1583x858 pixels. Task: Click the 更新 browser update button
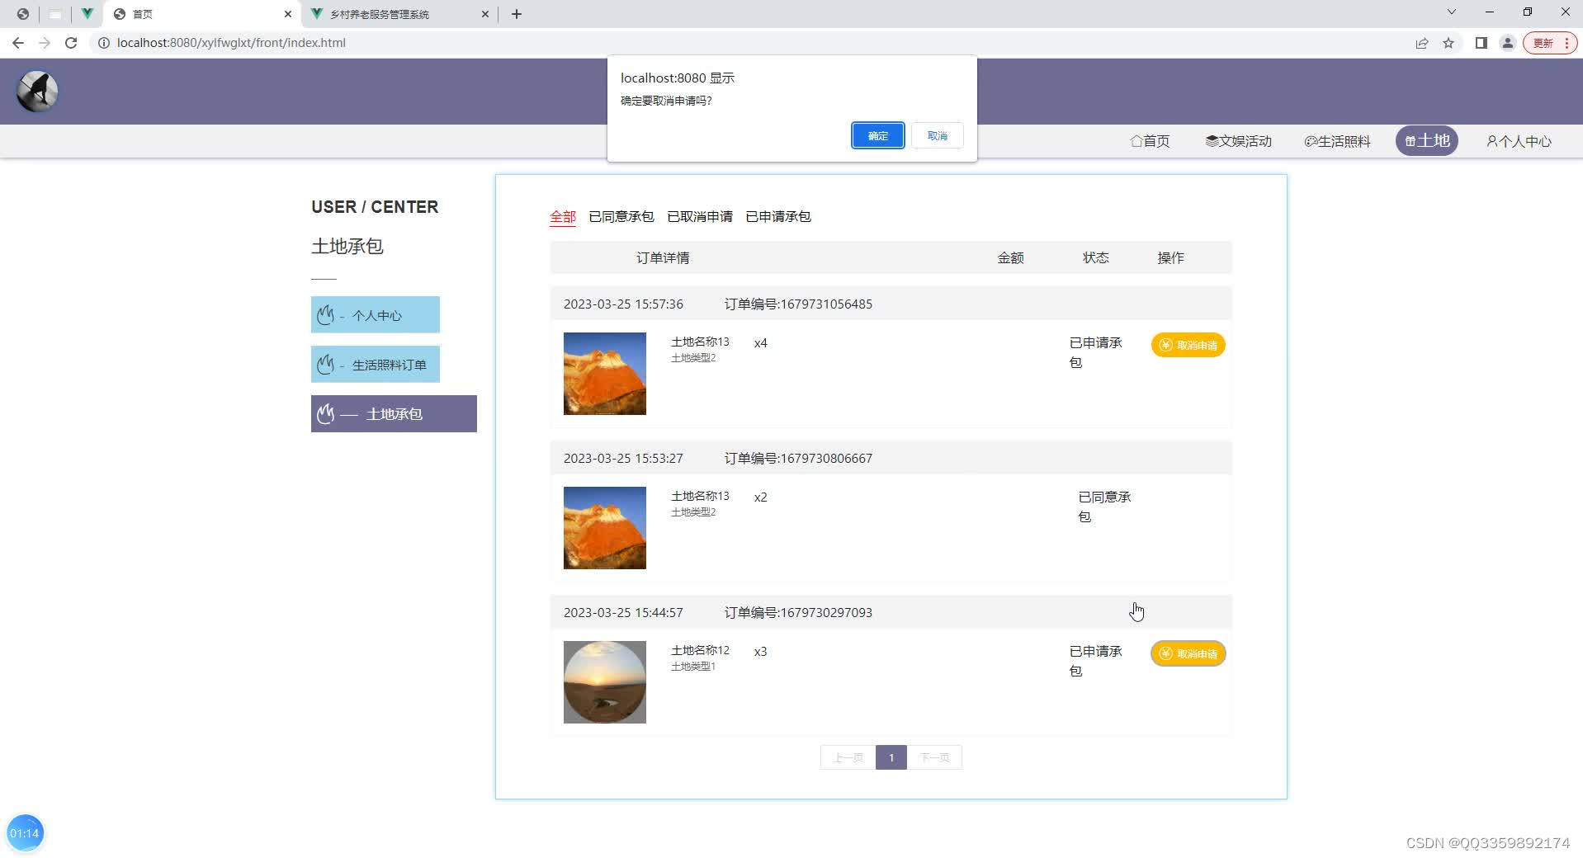(x=1550, y=43)
